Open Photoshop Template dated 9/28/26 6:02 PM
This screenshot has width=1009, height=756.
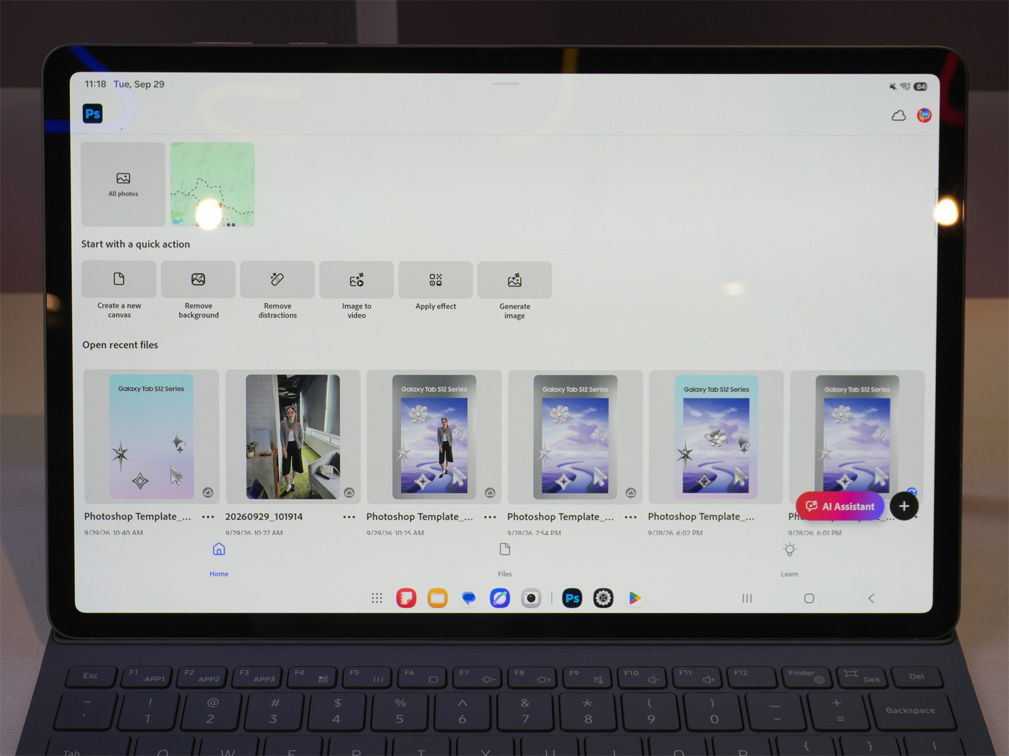click(x=716, y=437)
